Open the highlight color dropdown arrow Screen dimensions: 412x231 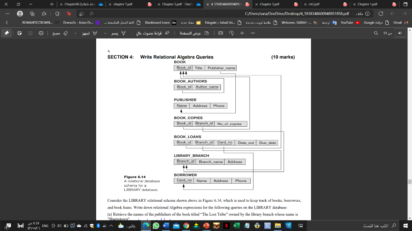(x=76, y=34)
